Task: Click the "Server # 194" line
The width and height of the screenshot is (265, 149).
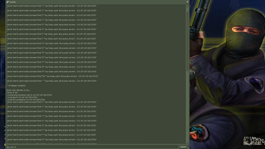Action: coord(12,93)
